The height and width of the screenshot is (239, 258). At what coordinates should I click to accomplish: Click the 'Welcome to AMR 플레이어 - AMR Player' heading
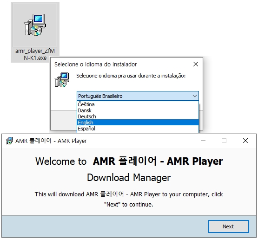tap(129, 161)
